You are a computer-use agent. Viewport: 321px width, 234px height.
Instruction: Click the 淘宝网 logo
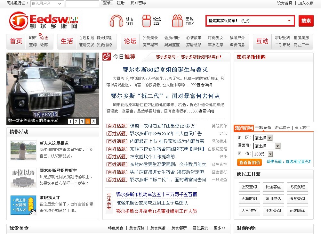(244, 128)
